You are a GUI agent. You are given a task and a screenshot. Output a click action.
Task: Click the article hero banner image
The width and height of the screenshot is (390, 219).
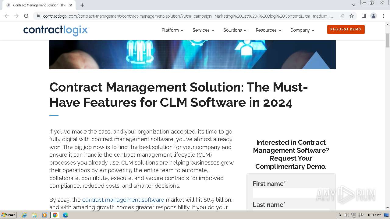point(193,54)
